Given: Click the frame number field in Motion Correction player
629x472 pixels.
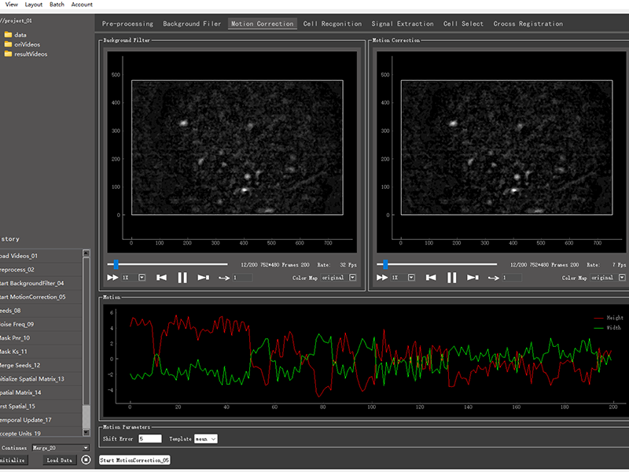Looking at the screenshot, I should pyautogui.click(x=512, y=278).
